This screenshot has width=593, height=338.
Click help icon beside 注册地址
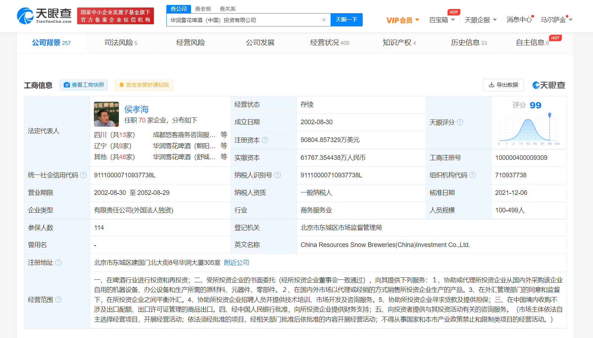59,263
